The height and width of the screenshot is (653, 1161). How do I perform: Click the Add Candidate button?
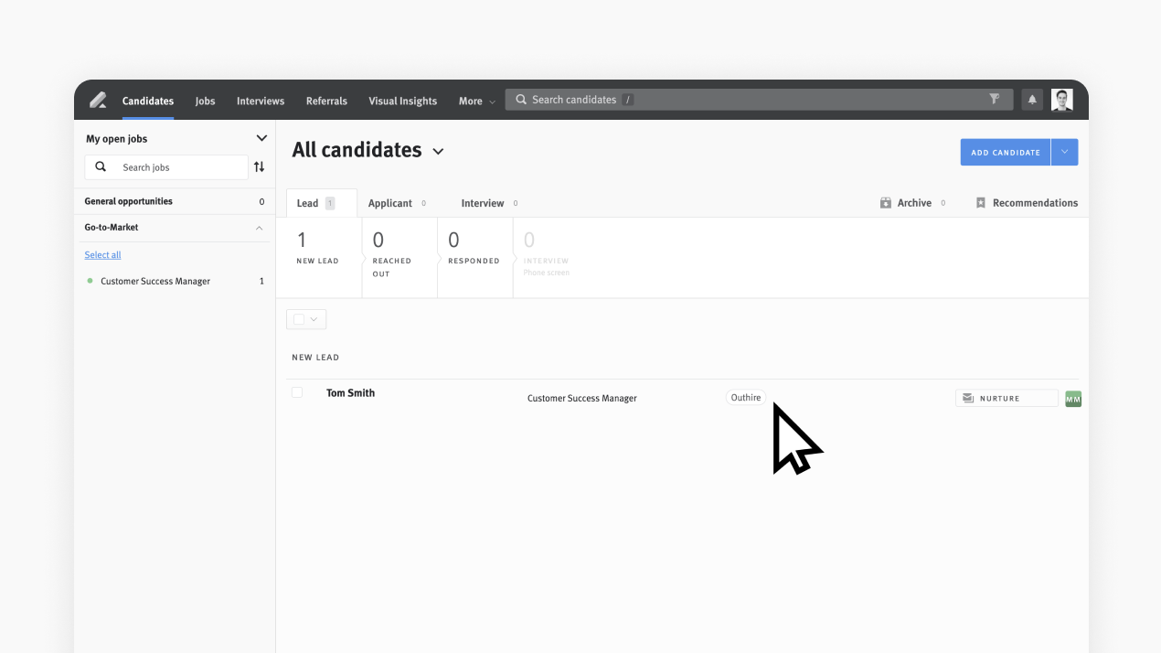(x=1006, y=153)
